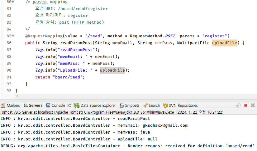Viewport: 257px width, 151px height.
Task: Close the Console view tab
Action: pos(69,106)
